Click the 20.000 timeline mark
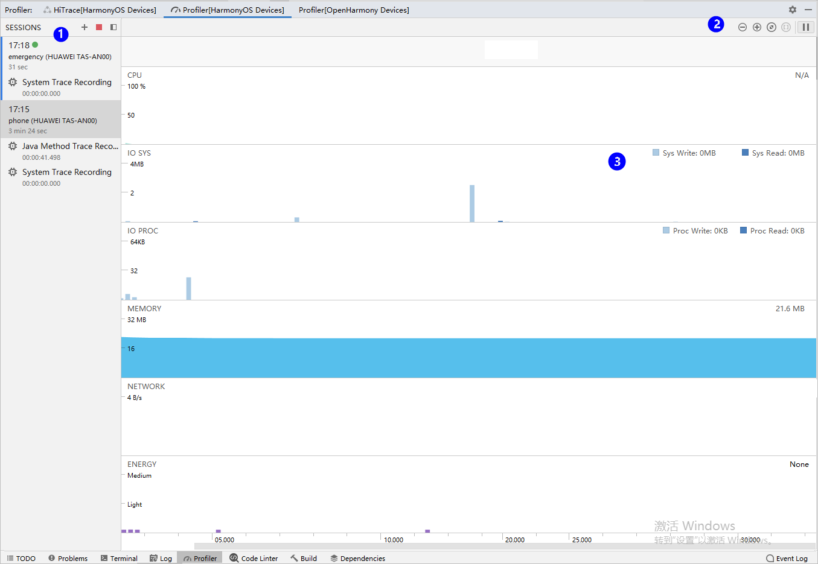 515,540
